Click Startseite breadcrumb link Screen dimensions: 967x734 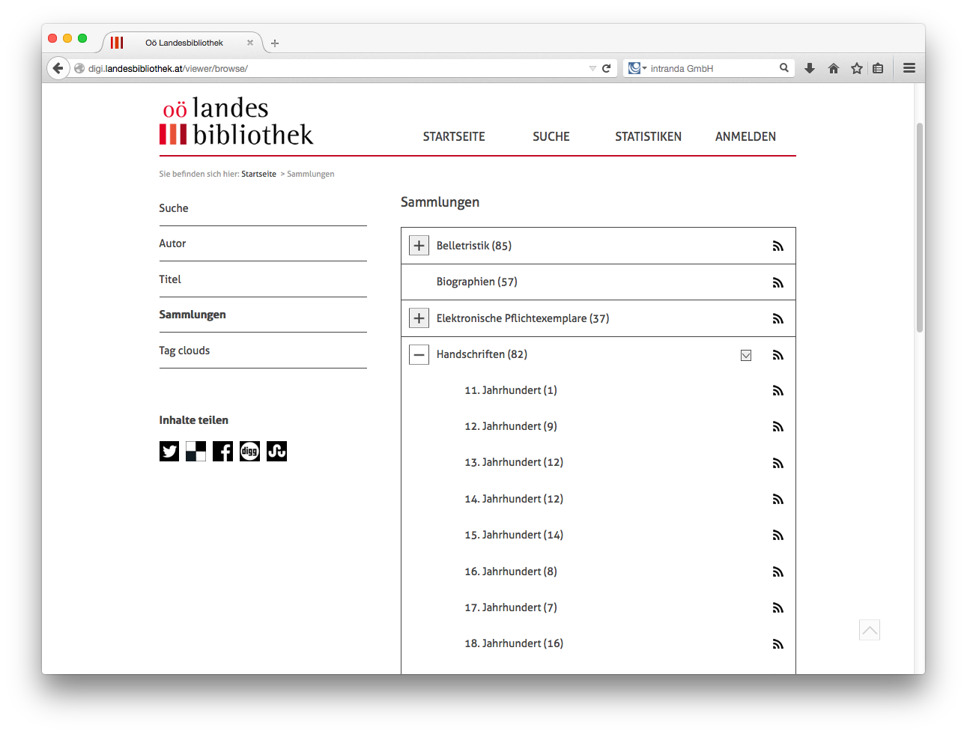258,174
